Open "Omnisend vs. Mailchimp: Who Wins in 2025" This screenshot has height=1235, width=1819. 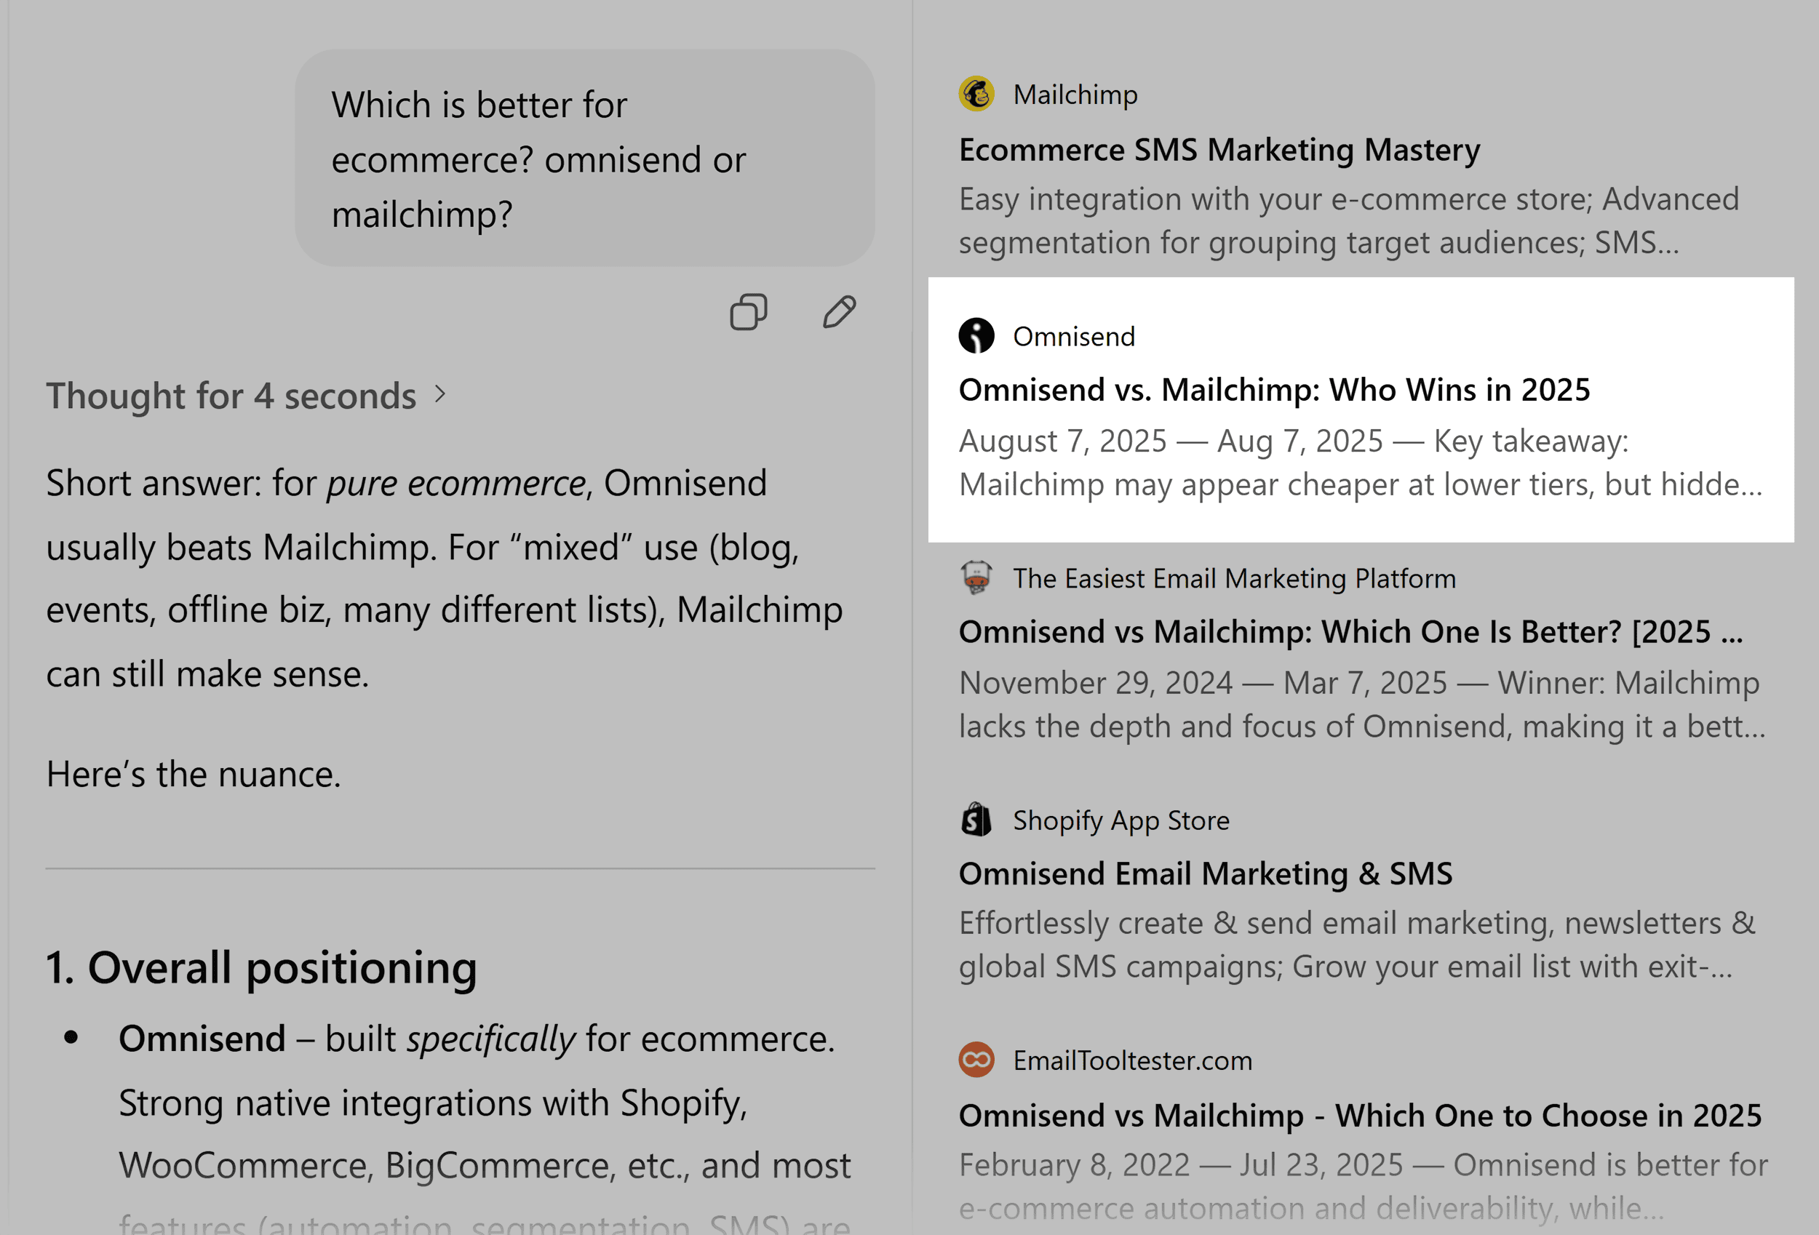pos(1273,390)
